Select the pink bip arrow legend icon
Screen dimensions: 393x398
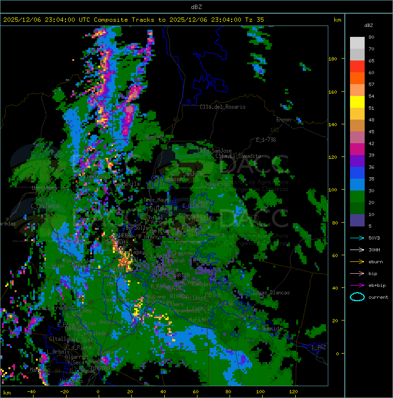pyautogui.click(x=357, y=273)
